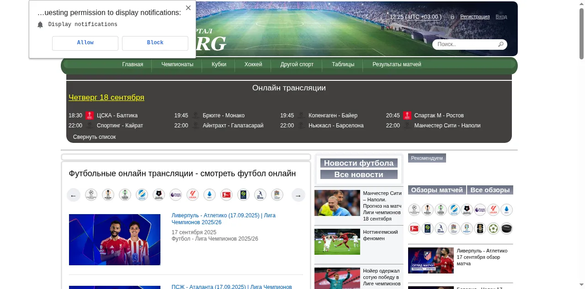Open Спортинг - Кайрат broadcast
The image size is (585, 289).
120,126
